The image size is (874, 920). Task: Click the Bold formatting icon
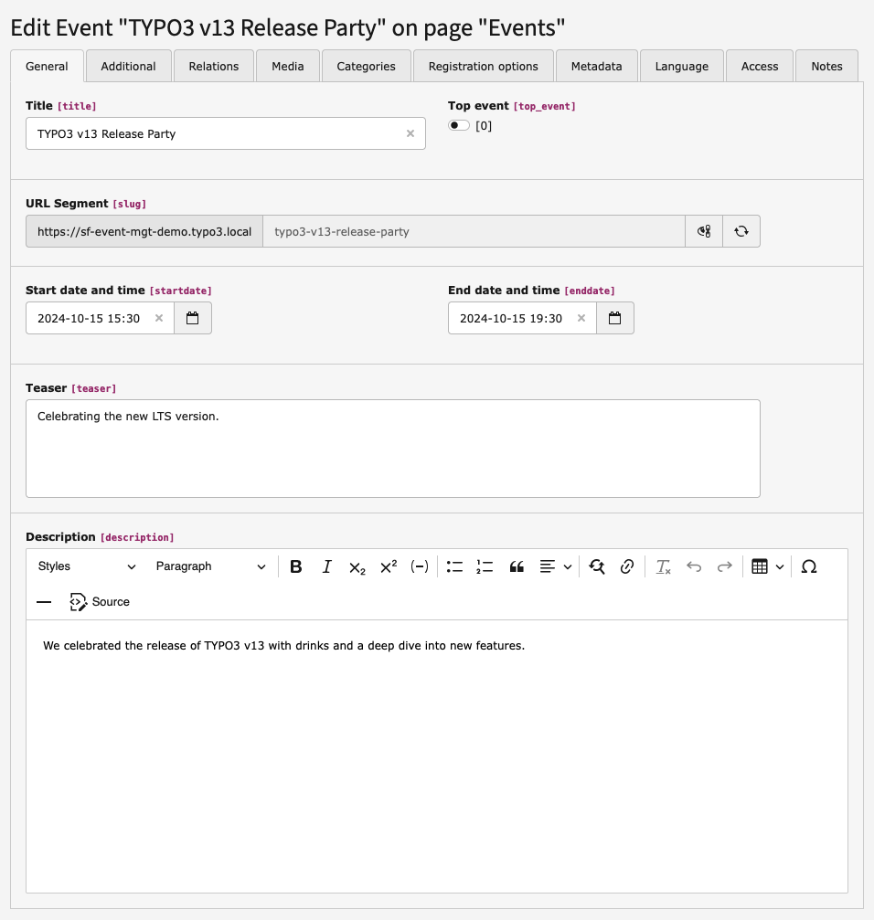(296, 566)
